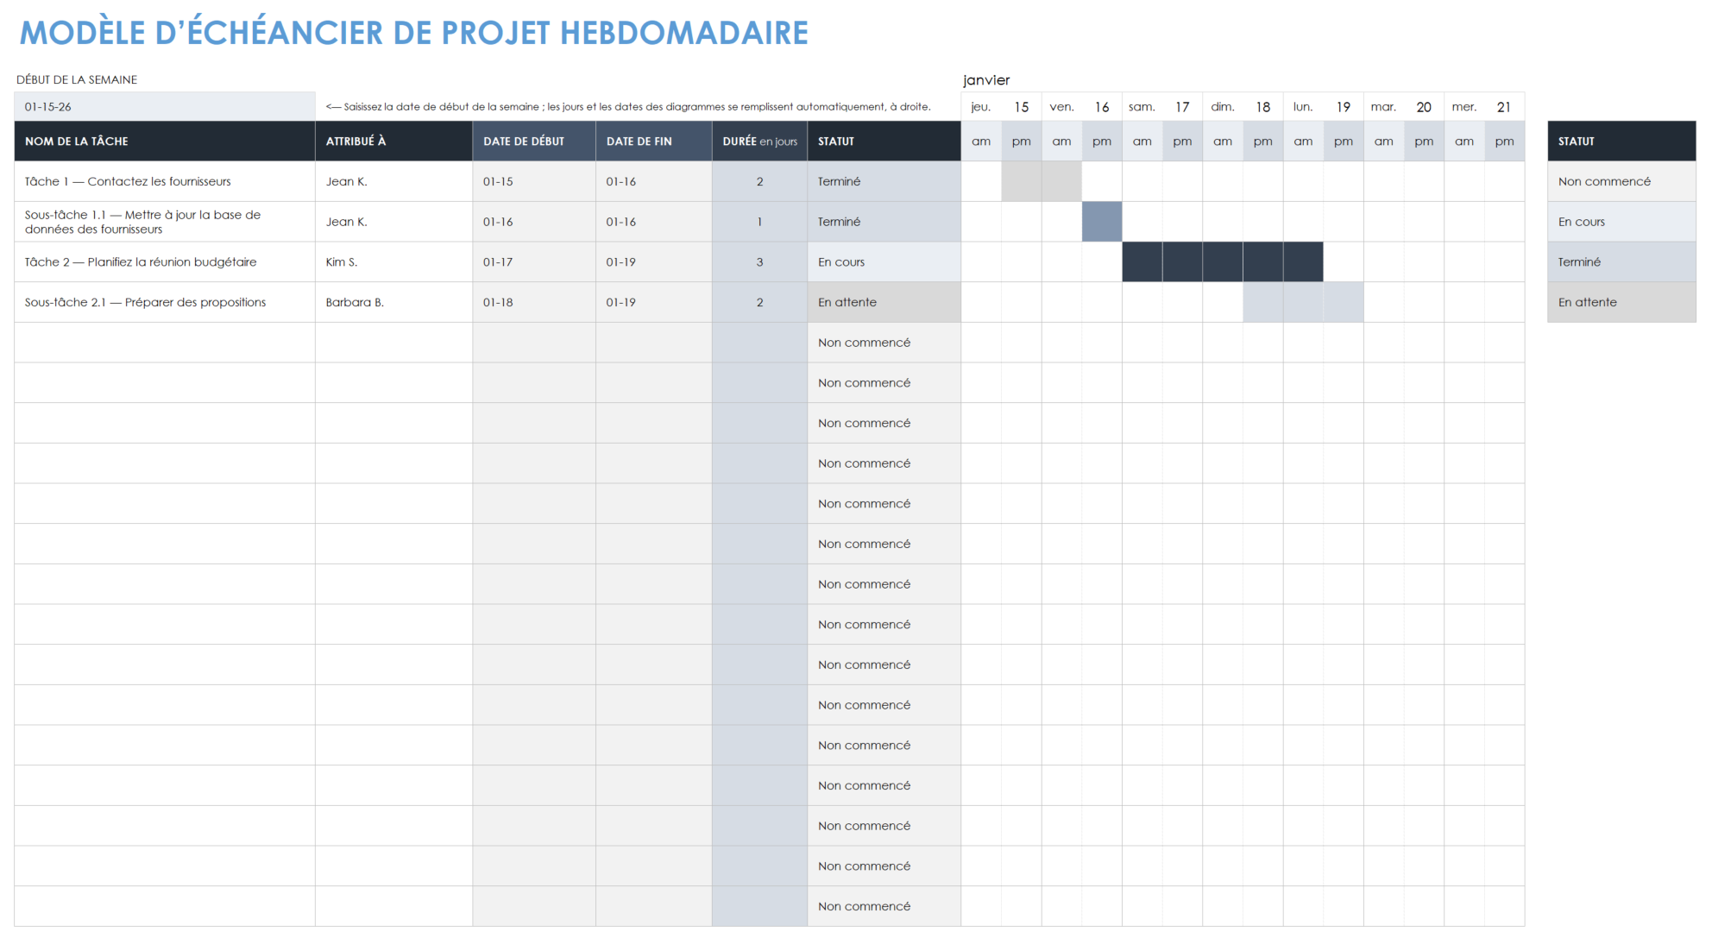Image resolution: width=1712 pixels, height=932 pixels.
Task: Open the Terminé status cell for Sous-tâche 1.1
Action: click(884, 222)
